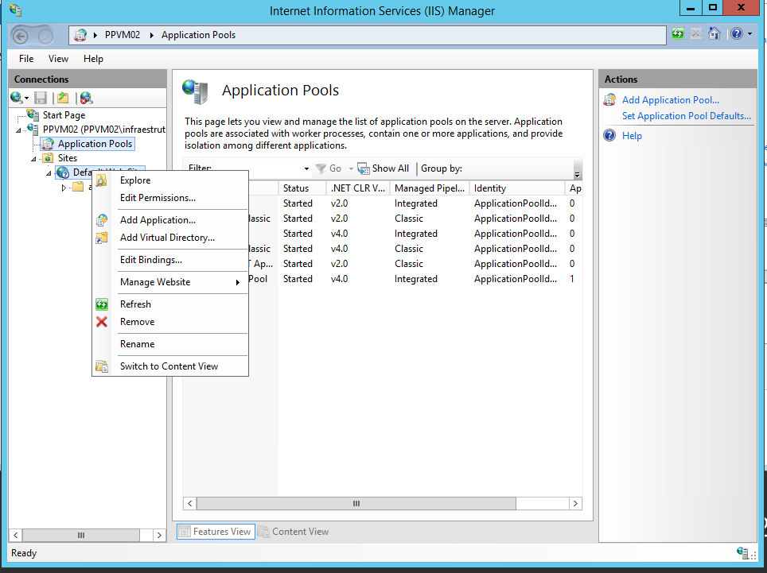The height and width of the screenshot is (573, 767).
Task: Click the .NET CLR Version column header
Action: [358, 188]
